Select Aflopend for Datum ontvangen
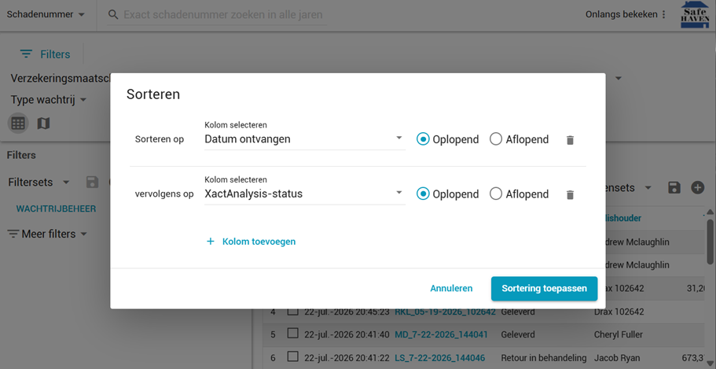The image size is (716, 369). 496,139
